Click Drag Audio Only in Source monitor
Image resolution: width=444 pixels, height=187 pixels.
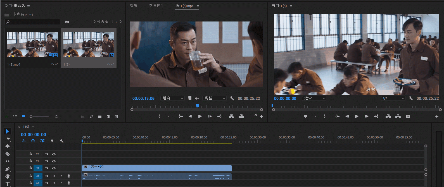tap(197, 98)
